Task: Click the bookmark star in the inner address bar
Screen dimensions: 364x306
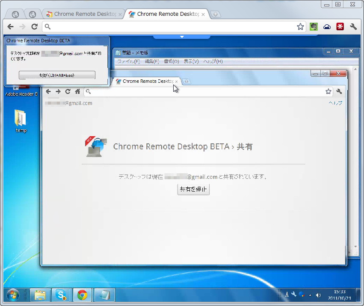Action: click(328, 91)
